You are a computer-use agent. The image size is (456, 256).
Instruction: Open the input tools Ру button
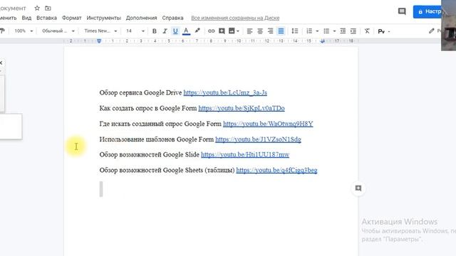[x=381, y=31]
